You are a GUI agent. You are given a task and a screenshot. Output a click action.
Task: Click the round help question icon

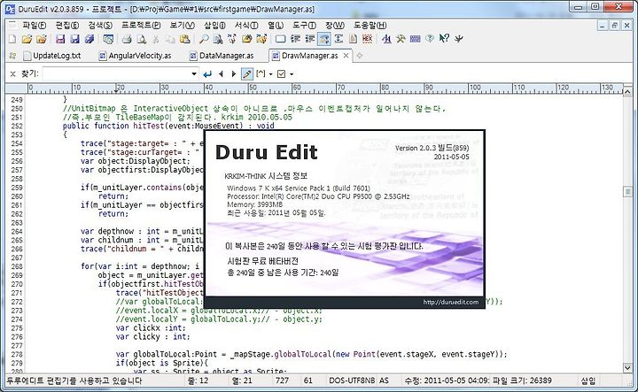click(x=430, y=39)
